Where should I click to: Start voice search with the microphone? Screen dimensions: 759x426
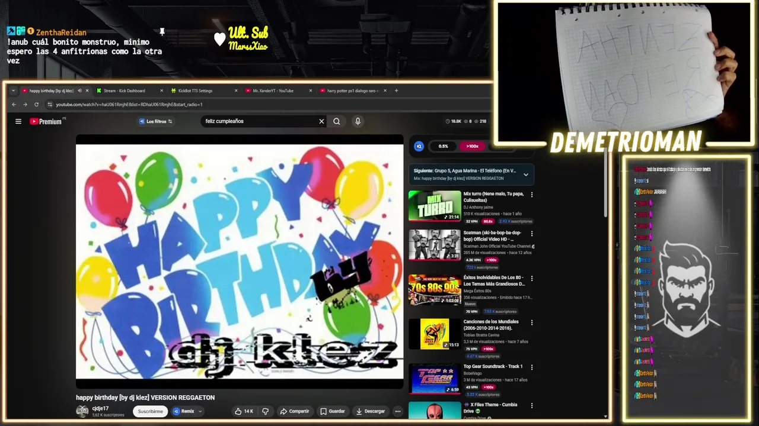point(358,121)
